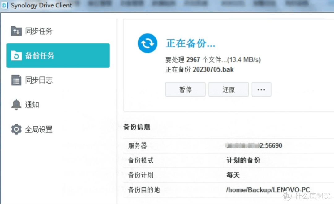
Task: Click the 还原 restore button
Action: (x=229, y=89)
